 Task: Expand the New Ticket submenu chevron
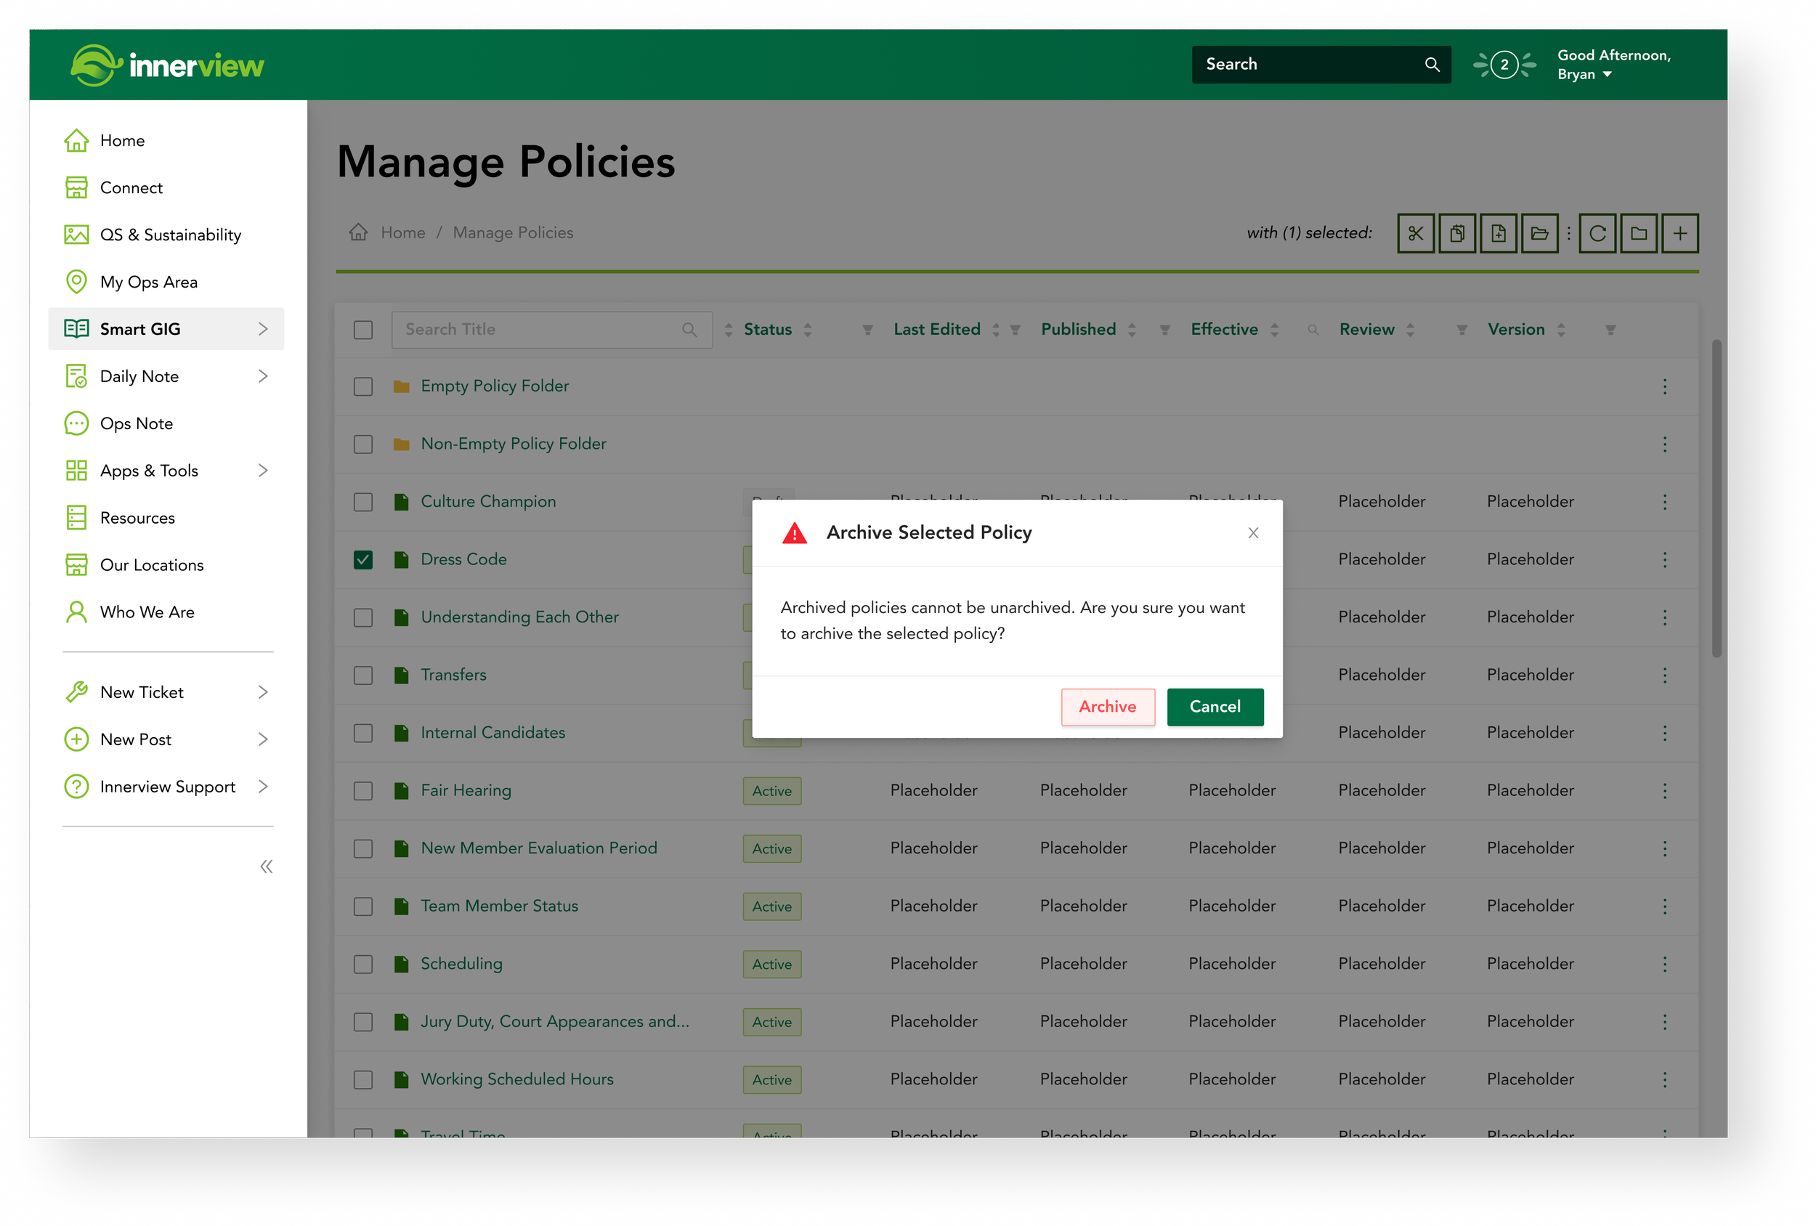[x=264, y=692]
